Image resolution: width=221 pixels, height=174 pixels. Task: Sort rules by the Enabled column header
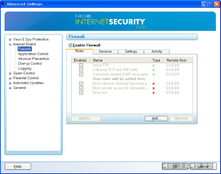81,60
